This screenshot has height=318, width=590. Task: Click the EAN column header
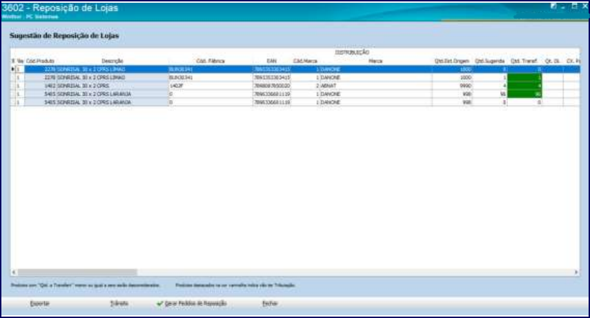click(x=272, y=61)
